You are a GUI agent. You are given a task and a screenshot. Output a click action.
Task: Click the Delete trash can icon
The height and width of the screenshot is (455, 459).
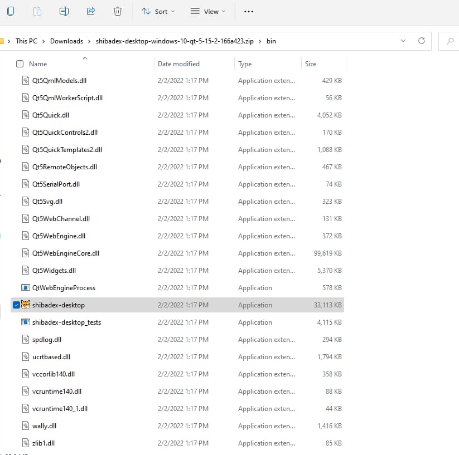click(x=117, y=11)
